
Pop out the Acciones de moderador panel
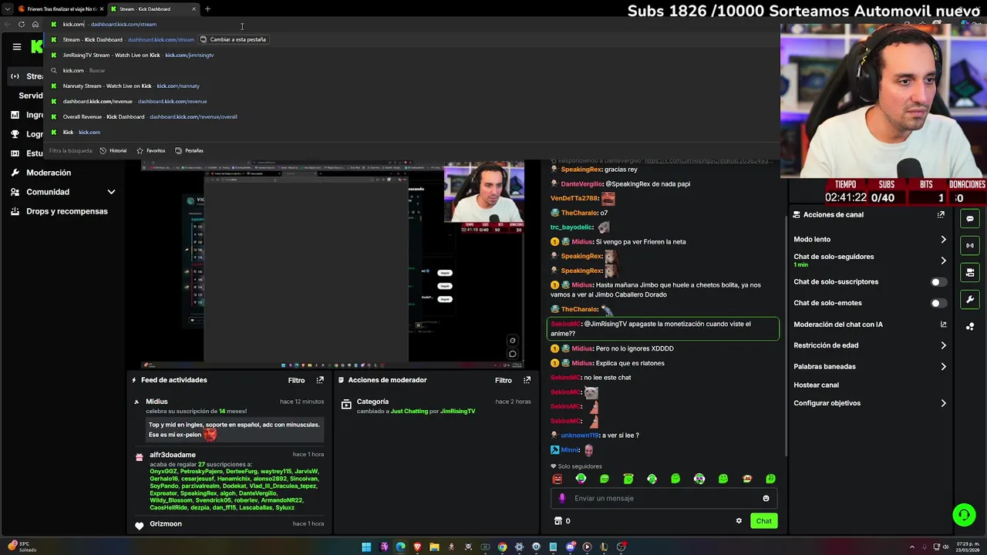click(527, 380)
